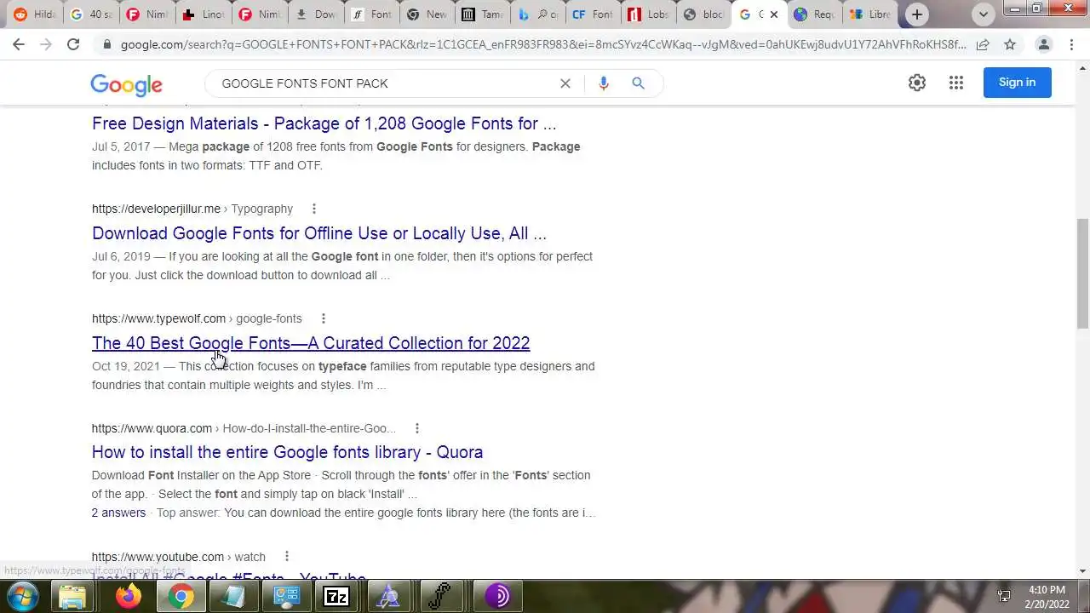Expand the tab search dropdown arrow

tap(984, 14)
